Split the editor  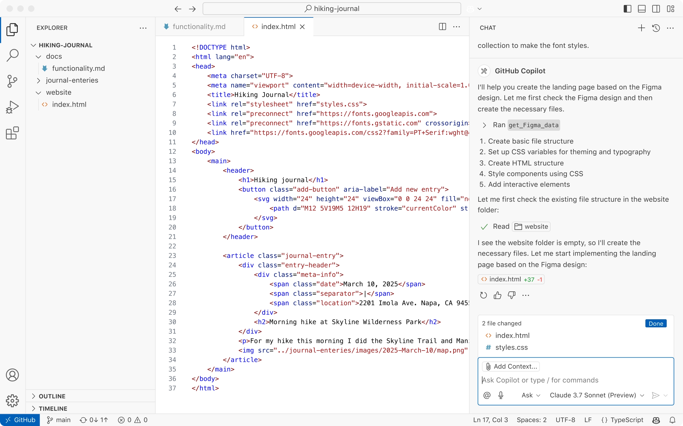442,27
